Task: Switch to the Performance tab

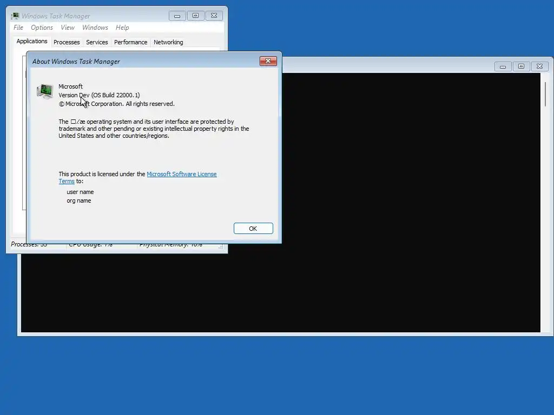Action: click(x=130, y=42)
